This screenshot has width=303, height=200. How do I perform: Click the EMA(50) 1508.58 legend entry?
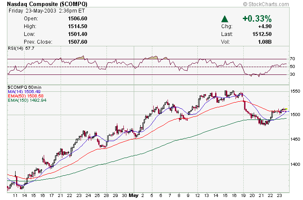(26, 96)
